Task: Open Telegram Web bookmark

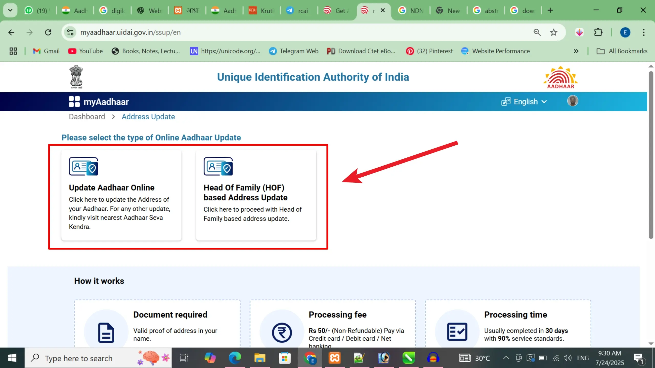Action: coord(294,51)
